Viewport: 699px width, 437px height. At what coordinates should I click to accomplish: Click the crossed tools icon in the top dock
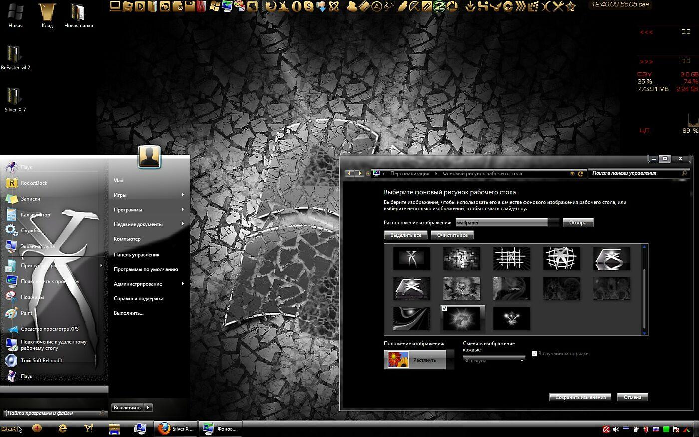(558, 6)
